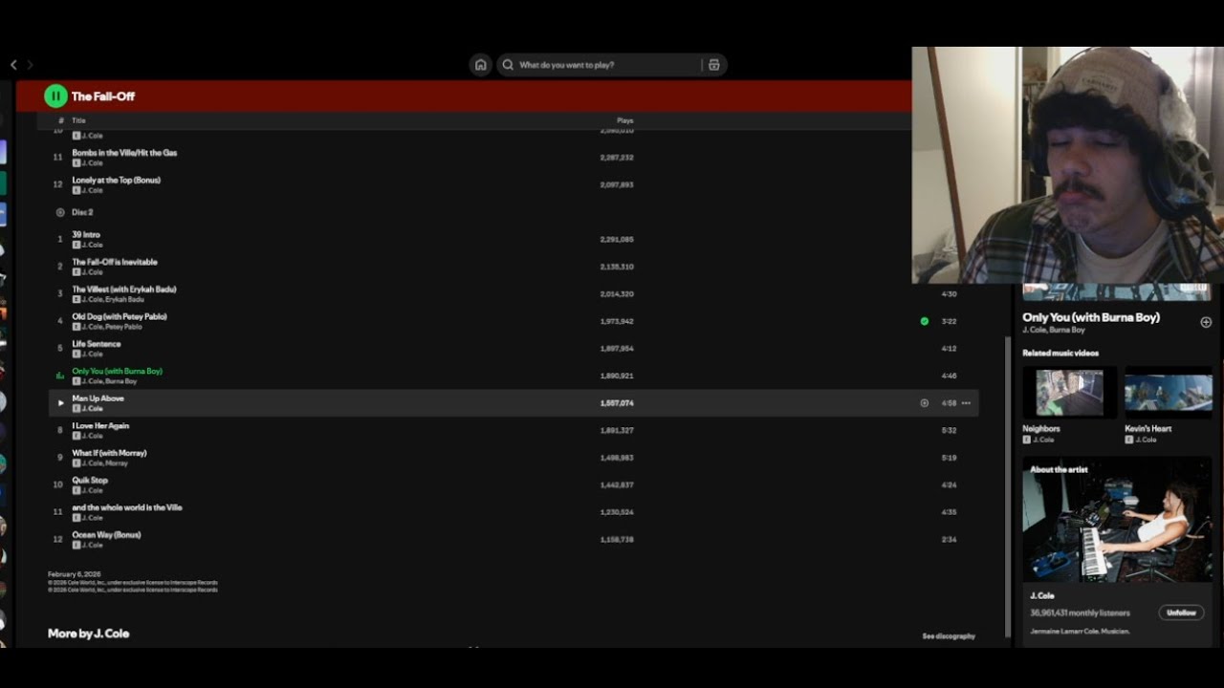Image resolution: width=1224 pixels, height=688 pixels.
Task: Go forward with the right arrow
Action: [x=30, y=65]
